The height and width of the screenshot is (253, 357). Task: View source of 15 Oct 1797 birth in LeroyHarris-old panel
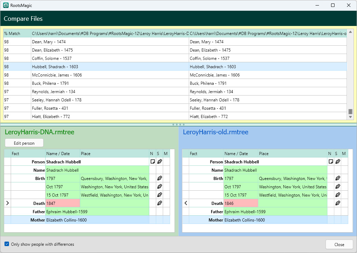point(338,195)
